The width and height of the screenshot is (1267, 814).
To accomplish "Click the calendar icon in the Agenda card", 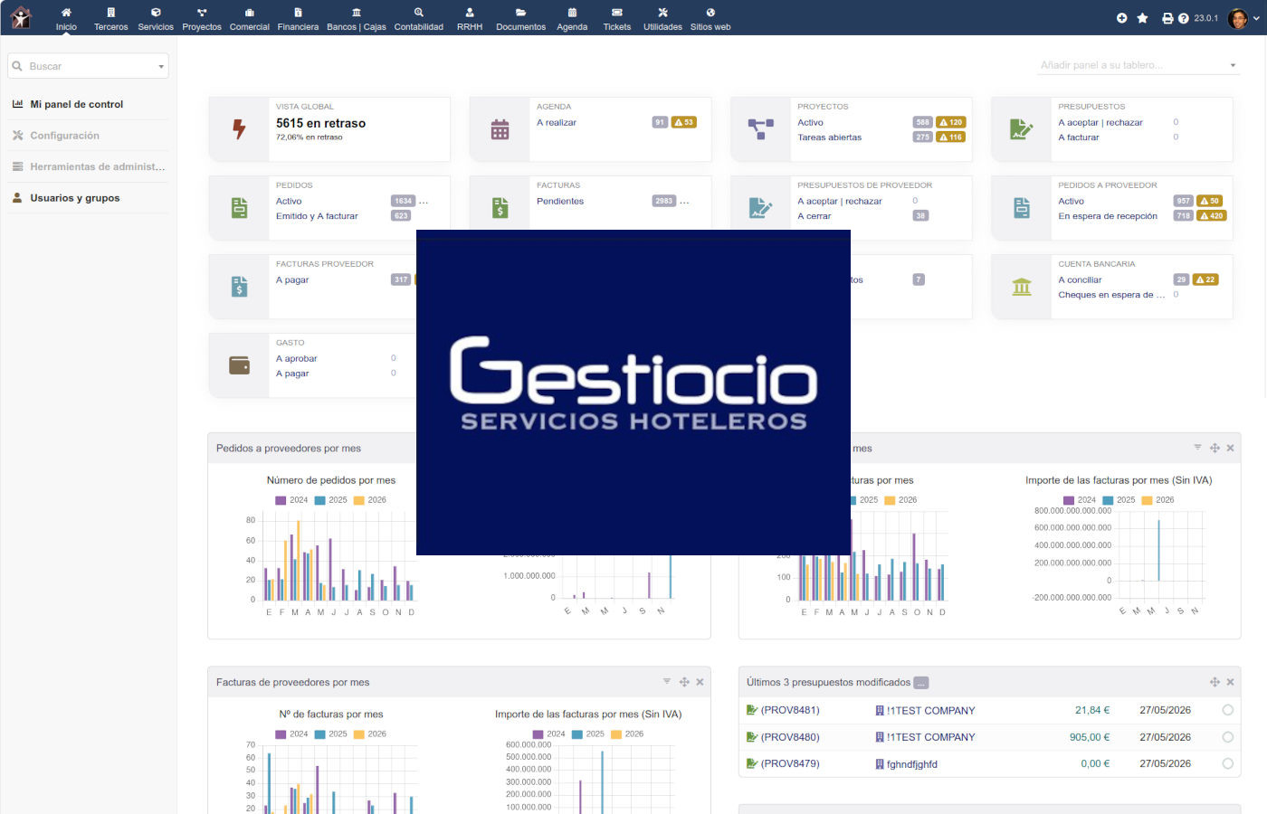I will pyautogui.click(x=500, y=129).
